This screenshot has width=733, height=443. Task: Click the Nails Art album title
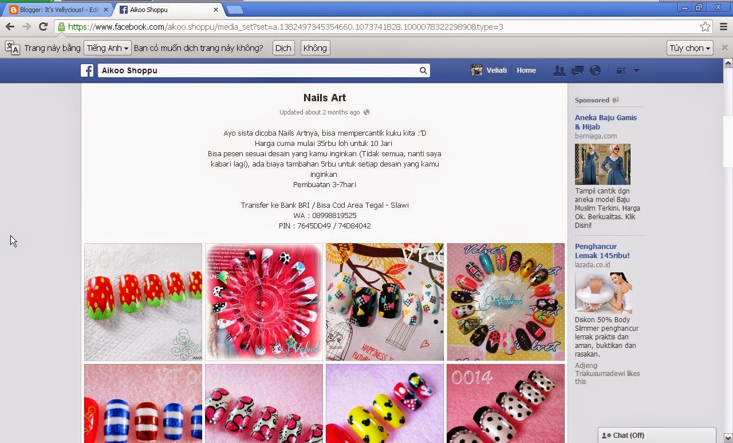[x=325, y=98]
